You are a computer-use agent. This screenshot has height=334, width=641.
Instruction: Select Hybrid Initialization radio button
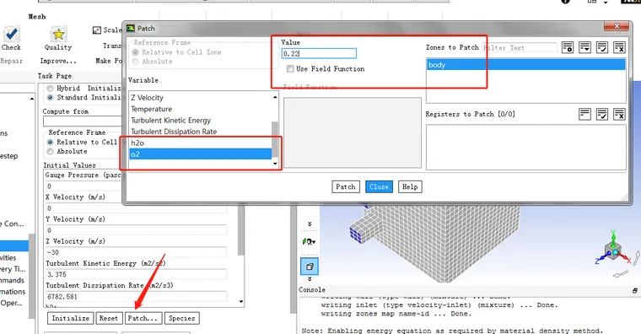(50, 89)
